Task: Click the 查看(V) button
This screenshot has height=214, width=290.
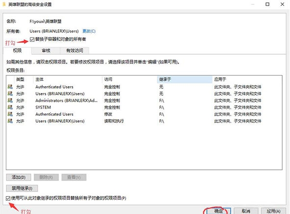Action: click(74, 177)
